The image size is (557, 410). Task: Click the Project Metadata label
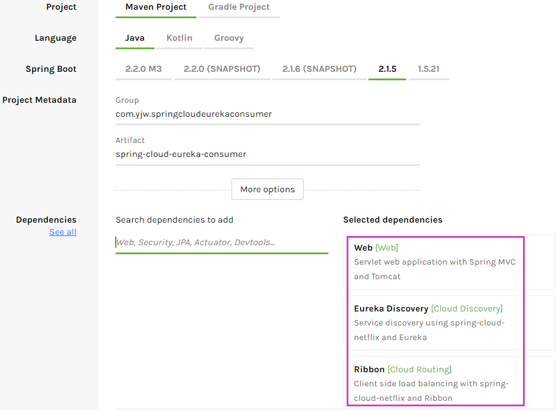(40, 100)
